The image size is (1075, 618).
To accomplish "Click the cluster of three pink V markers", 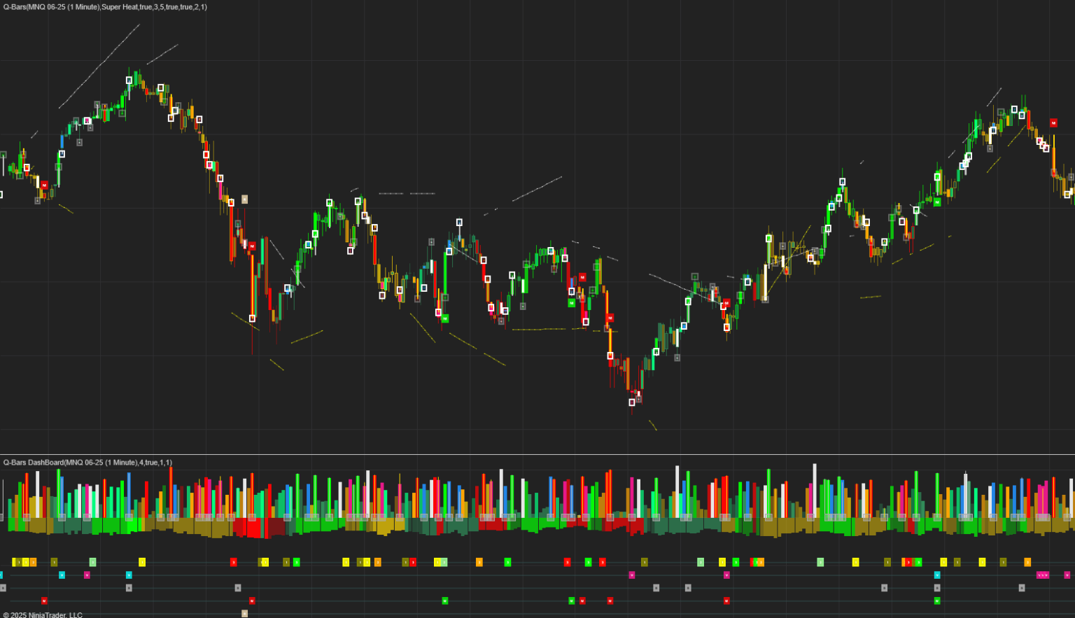I will click(x=1043, y=575).
